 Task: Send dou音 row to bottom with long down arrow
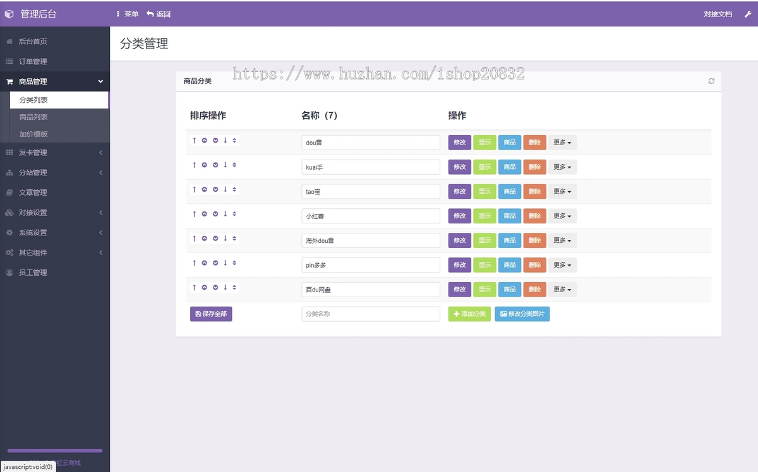point(225,140)
